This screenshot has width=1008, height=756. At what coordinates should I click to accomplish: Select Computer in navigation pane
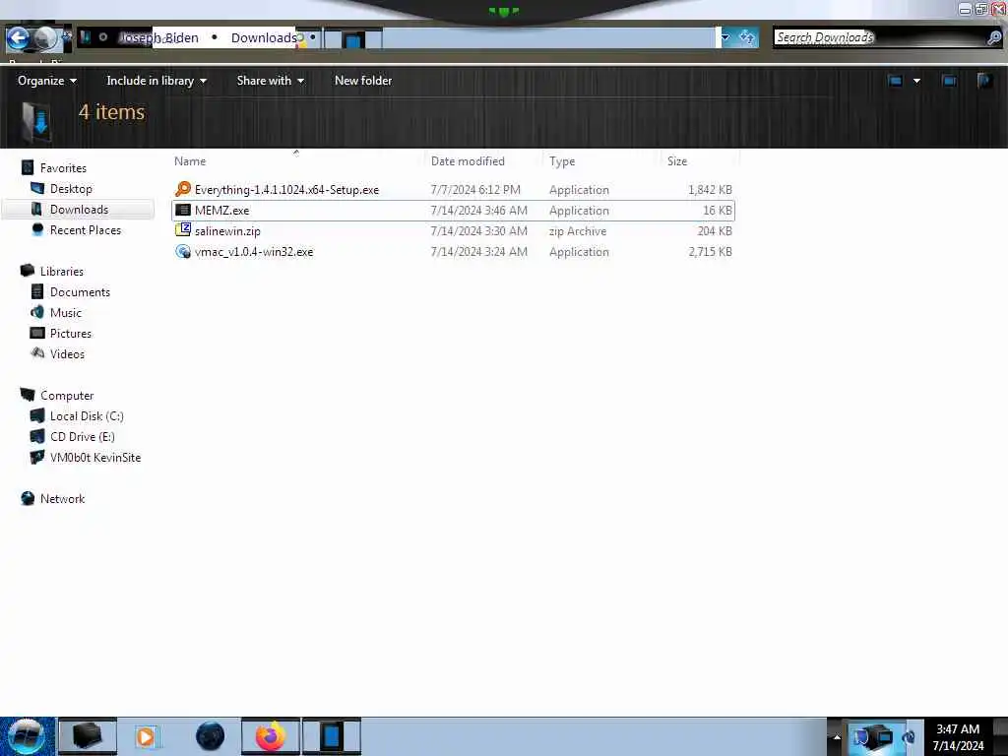tap(67, 396)
